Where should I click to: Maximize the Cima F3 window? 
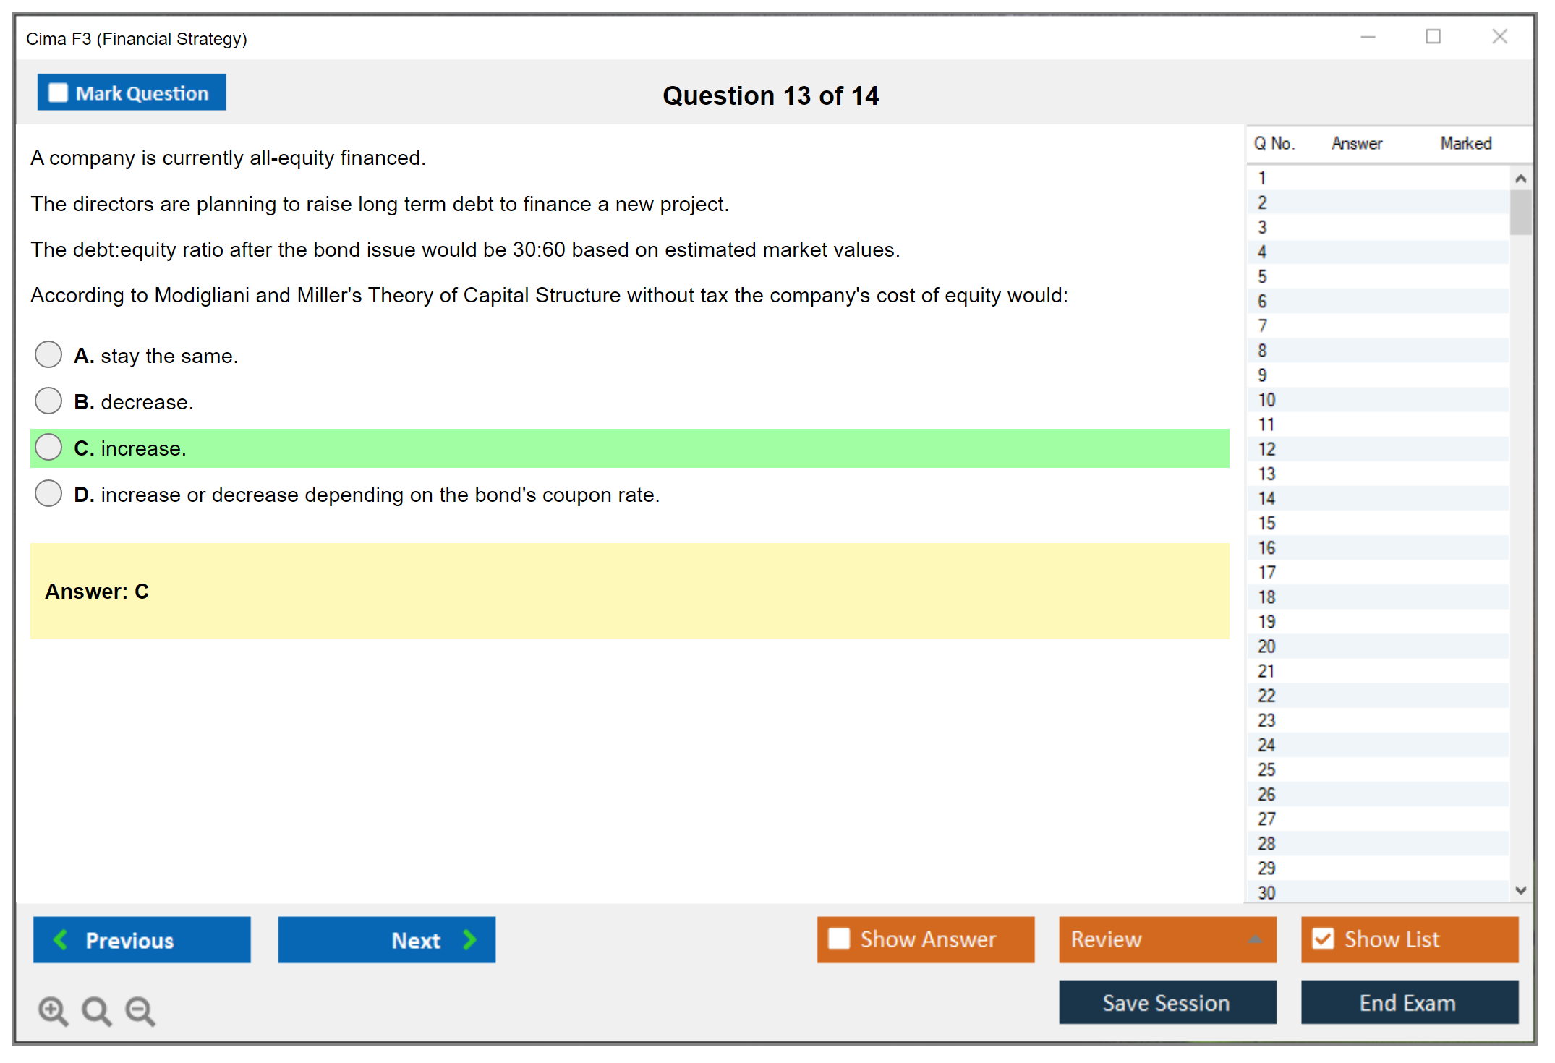click(1433, 37)
